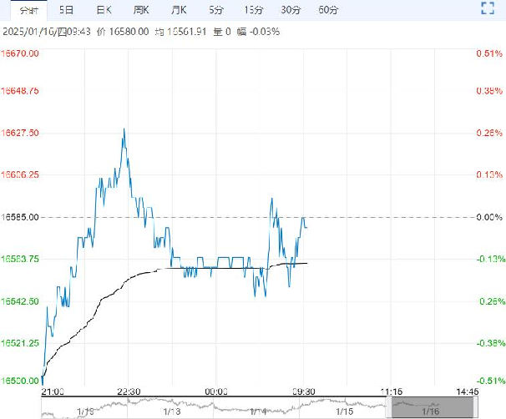This screenshot has height=419, width=506.
Task: Open the 日K chart tab
Action: [104, 10]
